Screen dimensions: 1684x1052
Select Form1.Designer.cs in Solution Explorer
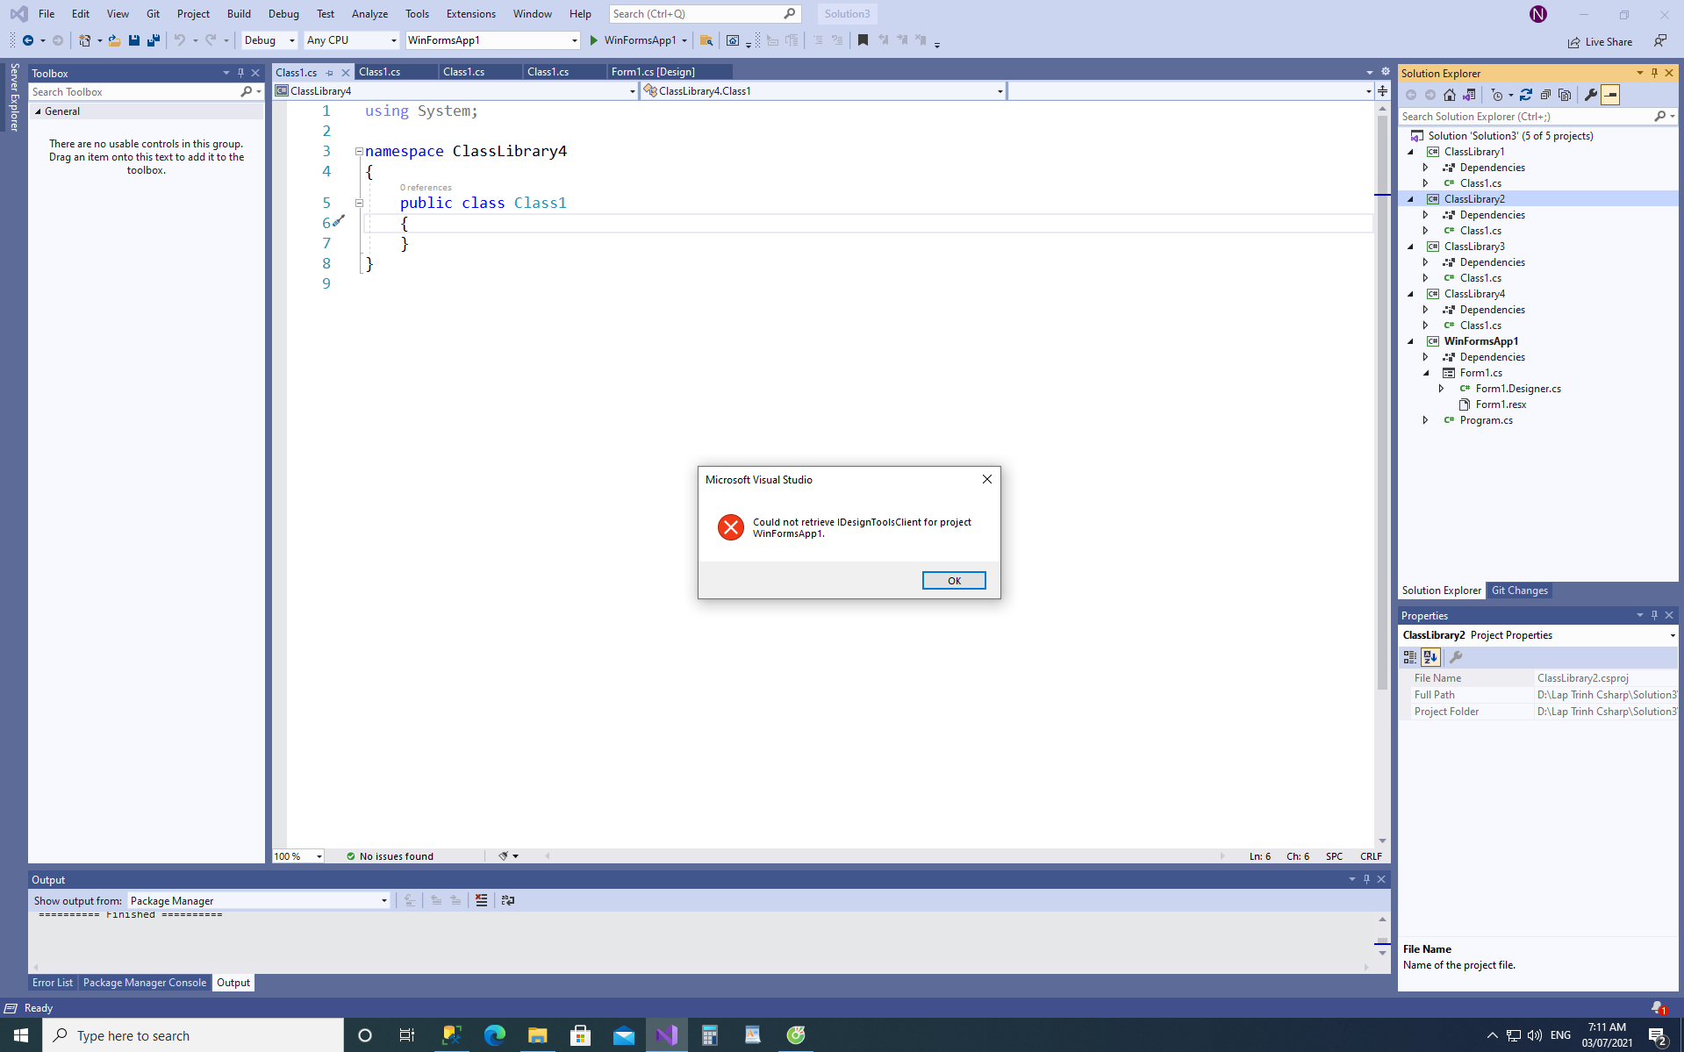pyautogui.click(x=1518, y=389)
